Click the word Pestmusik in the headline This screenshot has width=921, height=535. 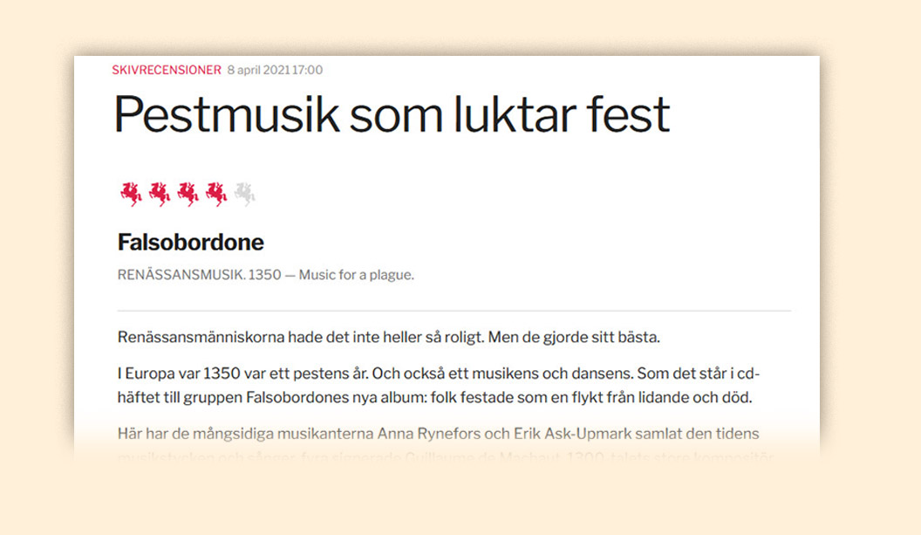click(x=227, y=114)
